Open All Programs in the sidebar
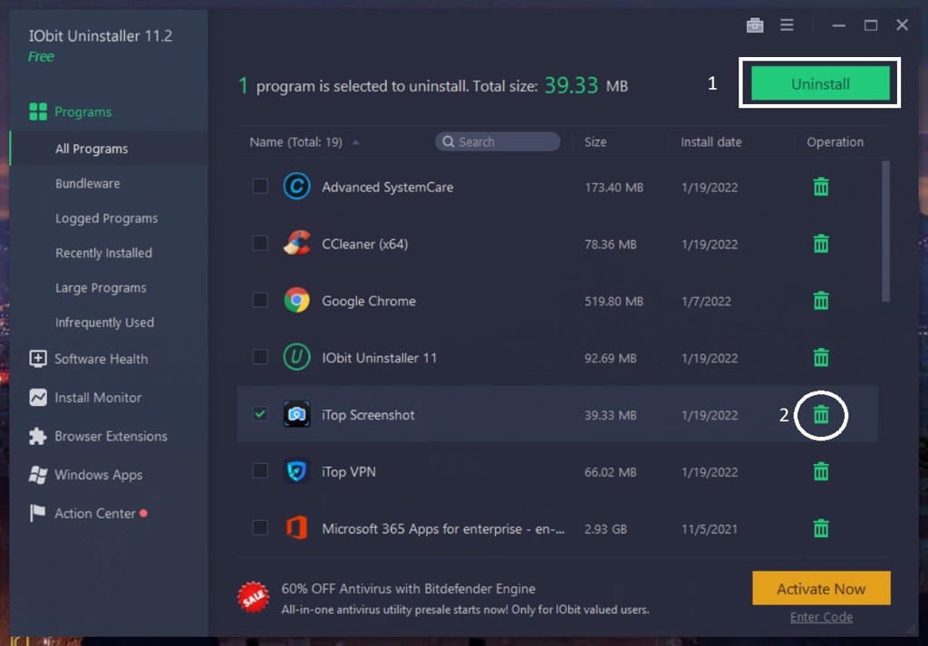The width and height of the screenshot is (928, 646). point(109,149)
